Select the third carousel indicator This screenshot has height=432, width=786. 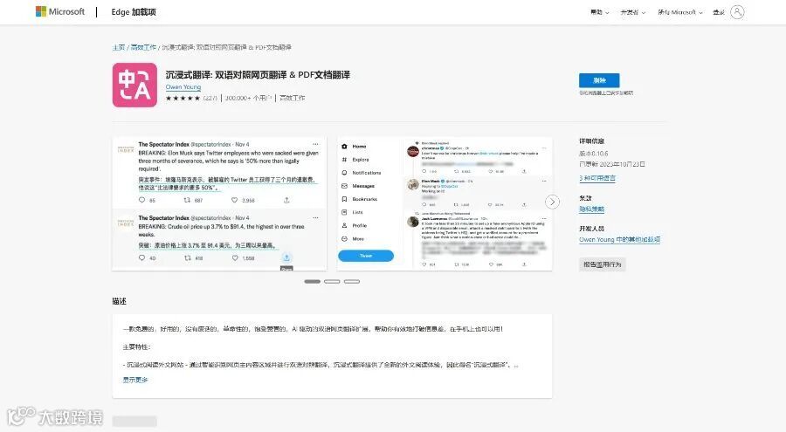352,282
